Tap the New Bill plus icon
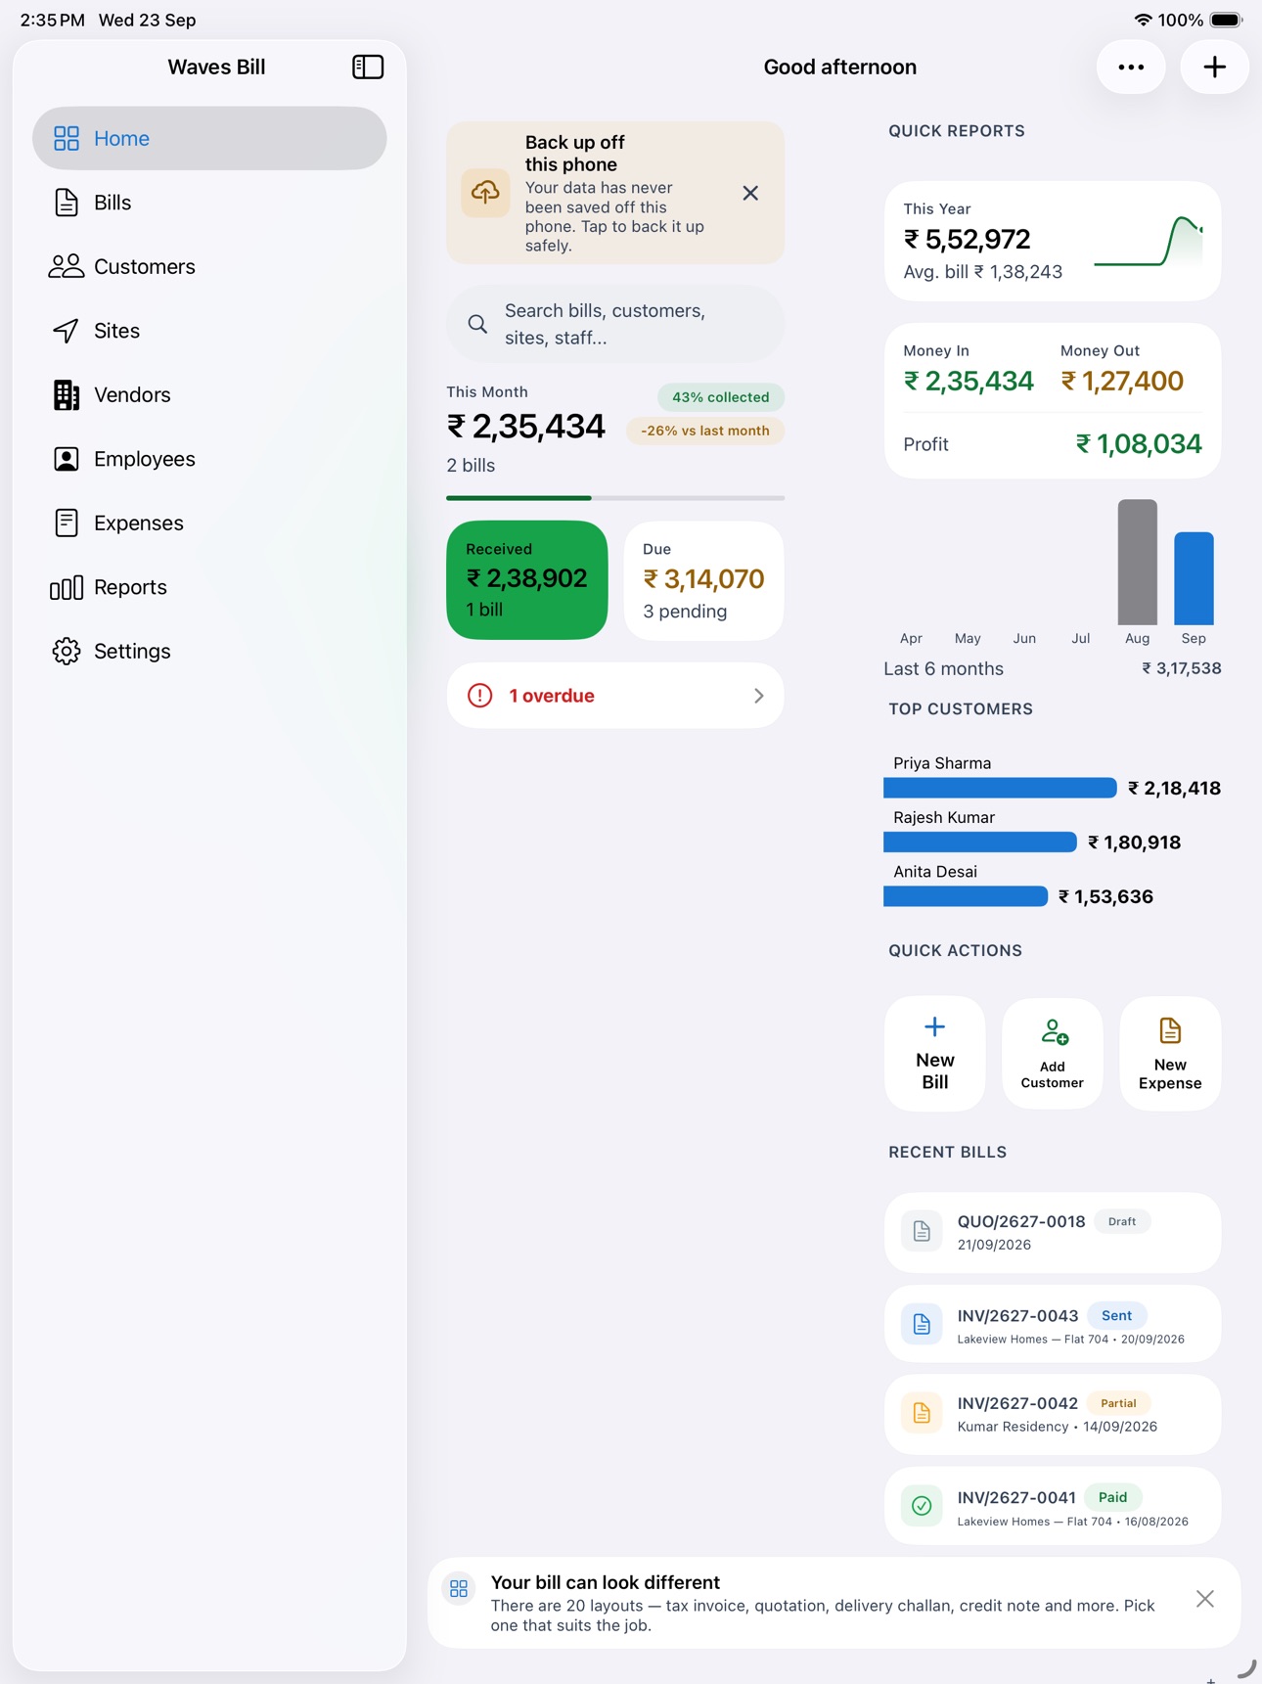Viewport: 1262px width, 1684px height. tap(935, 1026)
